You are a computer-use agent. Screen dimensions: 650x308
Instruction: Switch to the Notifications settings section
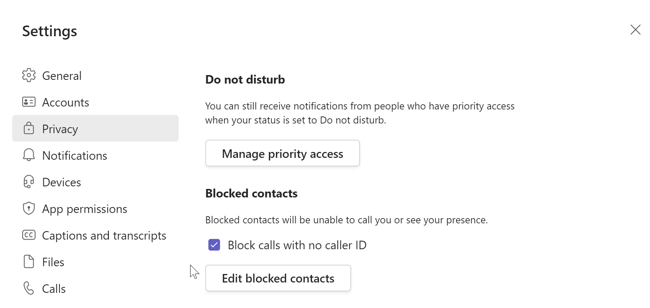pyautogui.click(x=75, y=156)
